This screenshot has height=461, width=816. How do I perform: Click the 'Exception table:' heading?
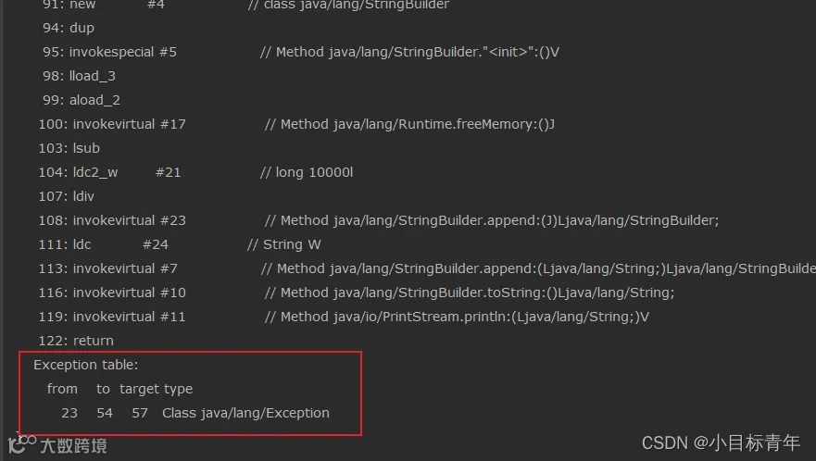point(86,365)
